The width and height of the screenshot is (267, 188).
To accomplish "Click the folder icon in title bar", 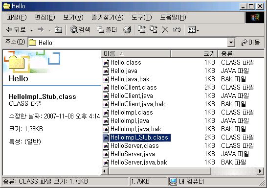I will click(x=7, y=6).
